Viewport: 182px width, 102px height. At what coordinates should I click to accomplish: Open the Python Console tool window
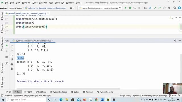pos(105,92)
